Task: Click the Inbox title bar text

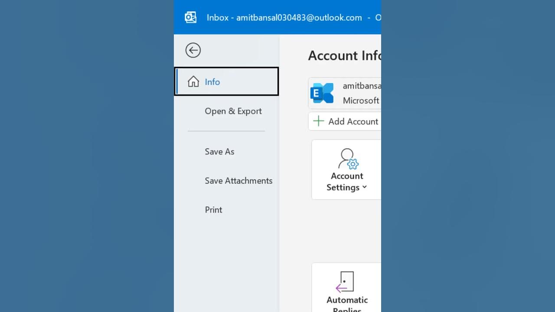Action: click(x=284, y=17)
